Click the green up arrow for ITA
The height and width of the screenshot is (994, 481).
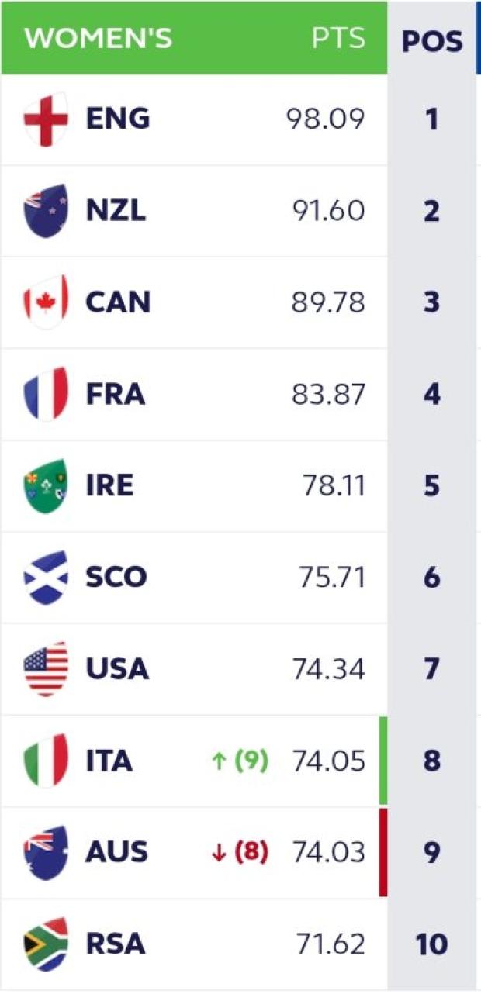pyautogui.click(x=219, y=761)
